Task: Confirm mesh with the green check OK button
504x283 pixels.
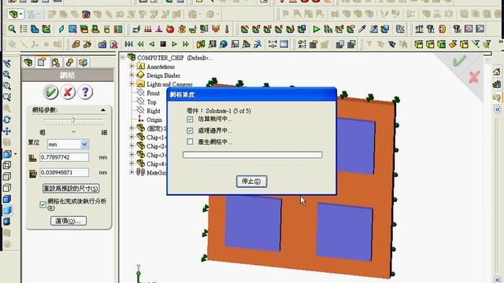Action: 50,93
